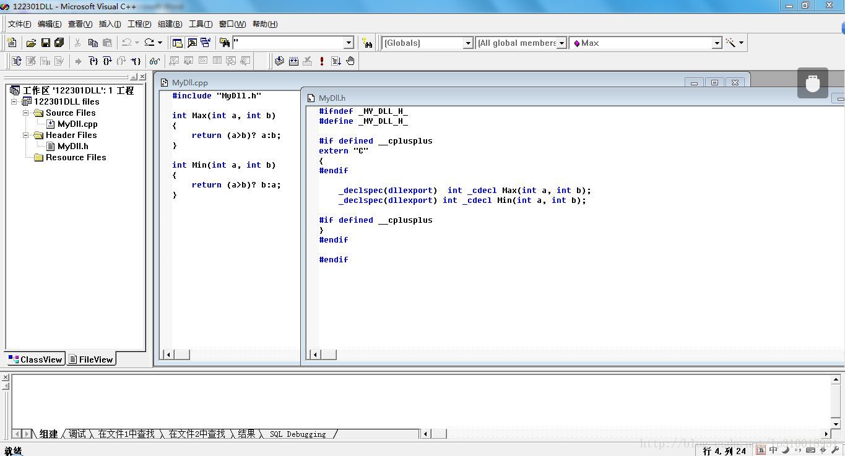Open the 工程(P) menu
The image size is (845, 456).
(139, 24)
